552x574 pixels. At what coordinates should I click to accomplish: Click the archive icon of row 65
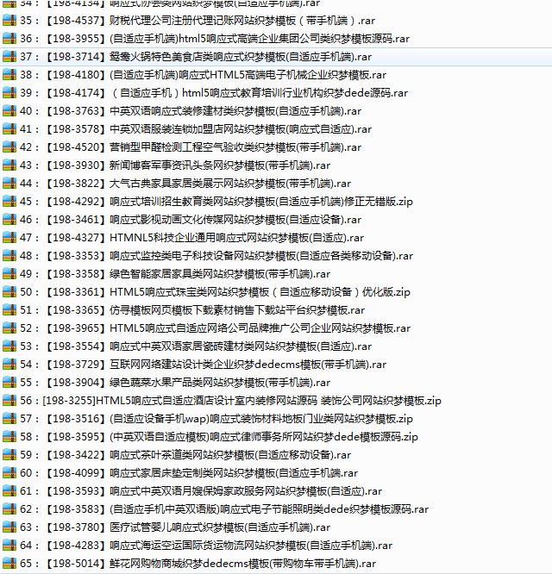9,564
